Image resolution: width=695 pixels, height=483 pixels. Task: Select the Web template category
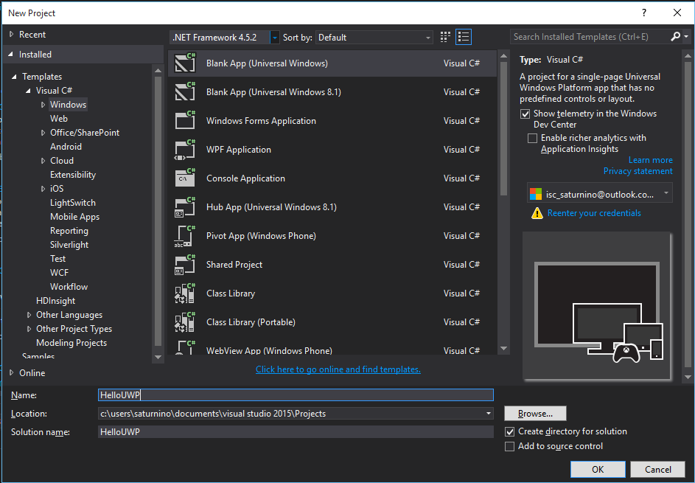58,119
